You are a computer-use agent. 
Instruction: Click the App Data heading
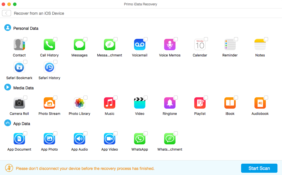point(22,124)
